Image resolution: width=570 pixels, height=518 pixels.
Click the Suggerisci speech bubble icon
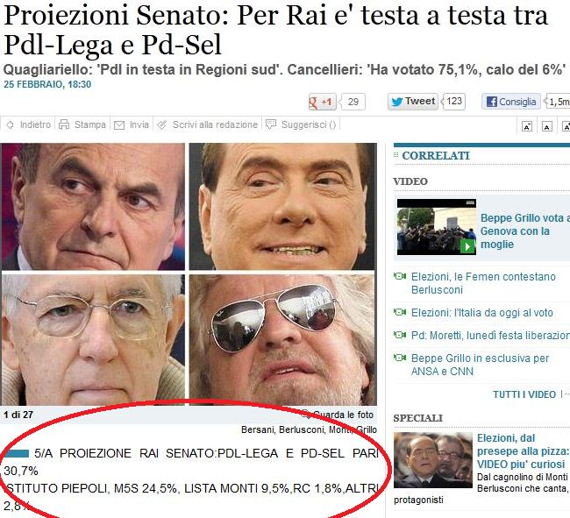coord(271,124)
